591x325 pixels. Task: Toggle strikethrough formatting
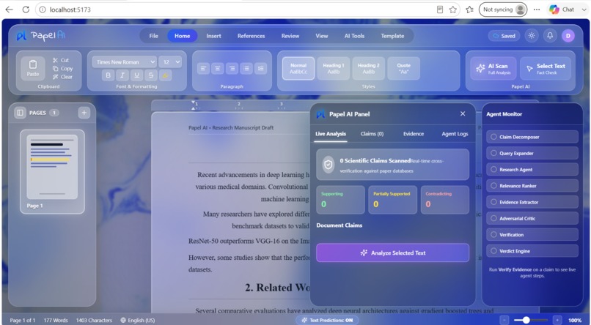[151, 75]
